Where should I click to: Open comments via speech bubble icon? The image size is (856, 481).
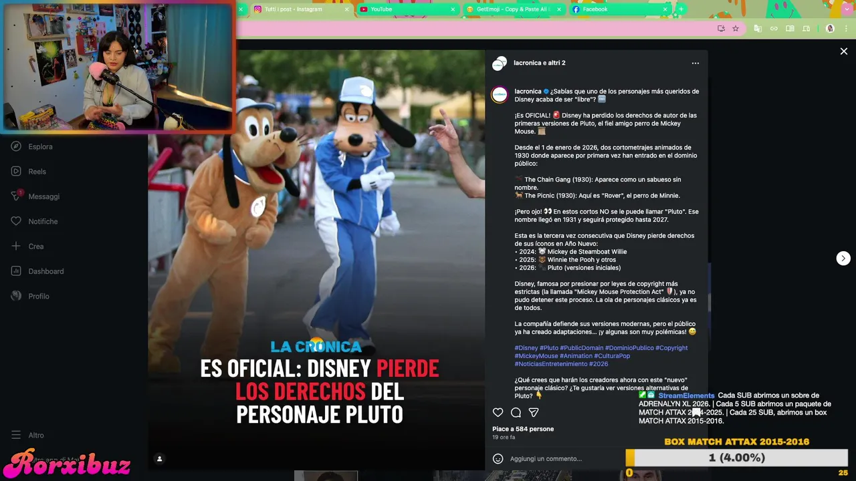point(516,412)
